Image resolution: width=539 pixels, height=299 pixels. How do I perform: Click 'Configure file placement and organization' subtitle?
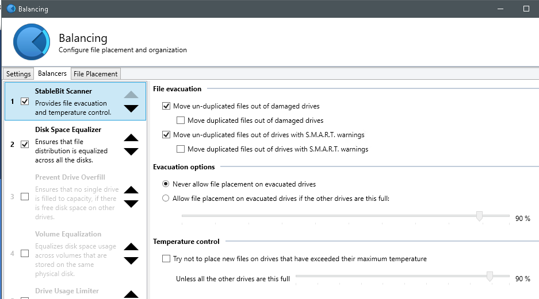123,50
